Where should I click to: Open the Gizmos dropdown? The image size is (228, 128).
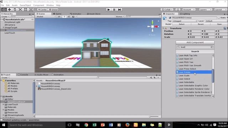pos(120,17)
